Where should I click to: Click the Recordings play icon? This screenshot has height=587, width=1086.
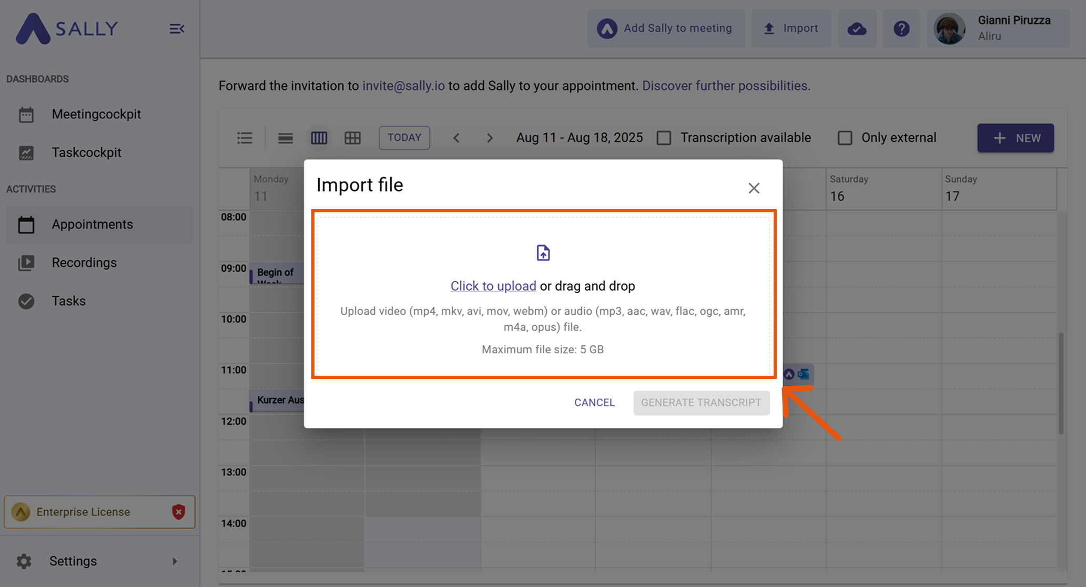point(26,263)
